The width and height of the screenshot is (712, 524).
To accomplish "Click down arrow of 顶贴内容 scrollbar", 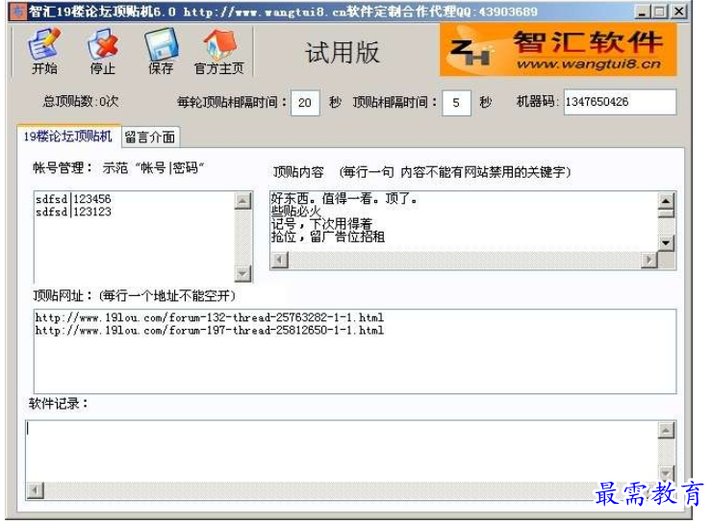I will point(666,243).
